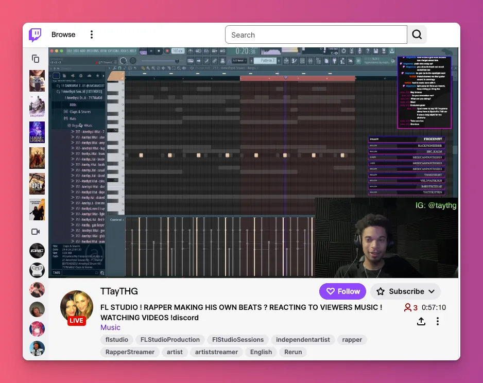483x383 pixels.
Task: Click the stream title starting 'FL STUDIO !'
Action: point(241,312)
